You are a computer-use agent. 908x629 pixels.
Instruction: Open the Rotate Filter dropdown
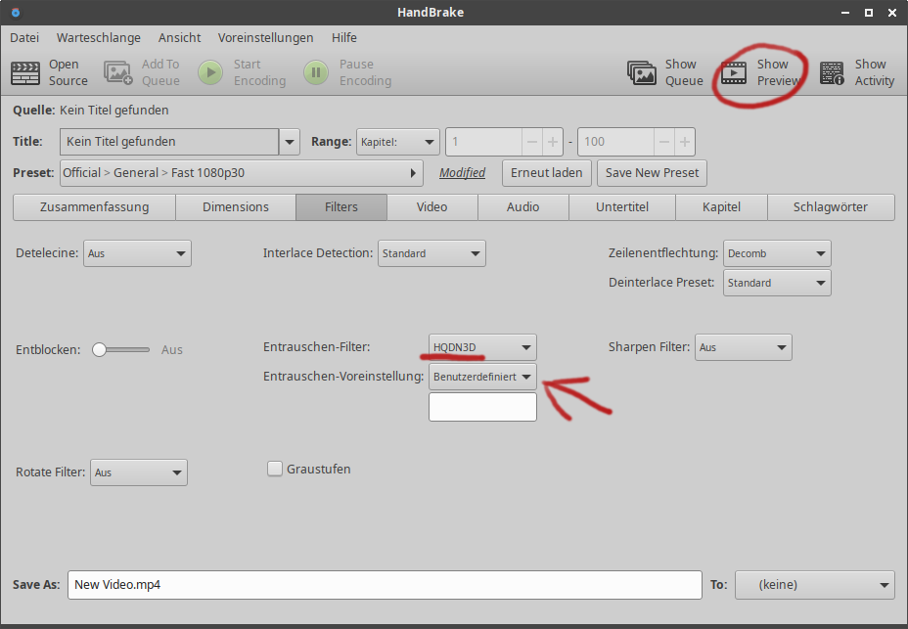138,472
